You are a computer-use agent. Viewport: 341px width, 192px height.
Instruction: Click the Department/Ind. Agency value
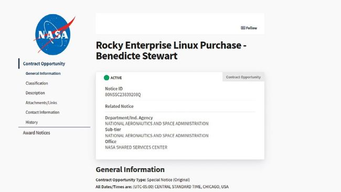156,124
